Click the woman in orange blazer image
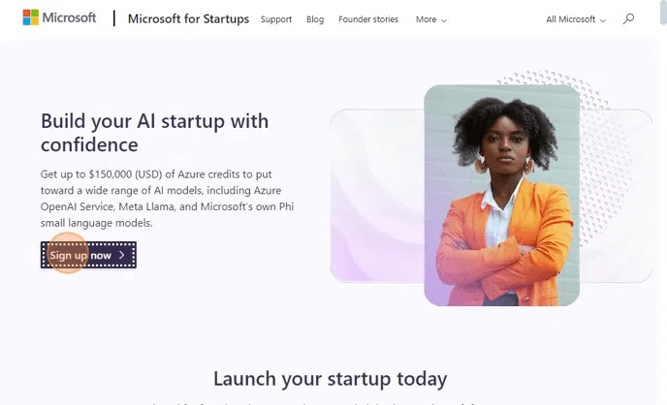The width and height of the screenshot is (667, 405). pyautogui.click(x=502, y=196)
